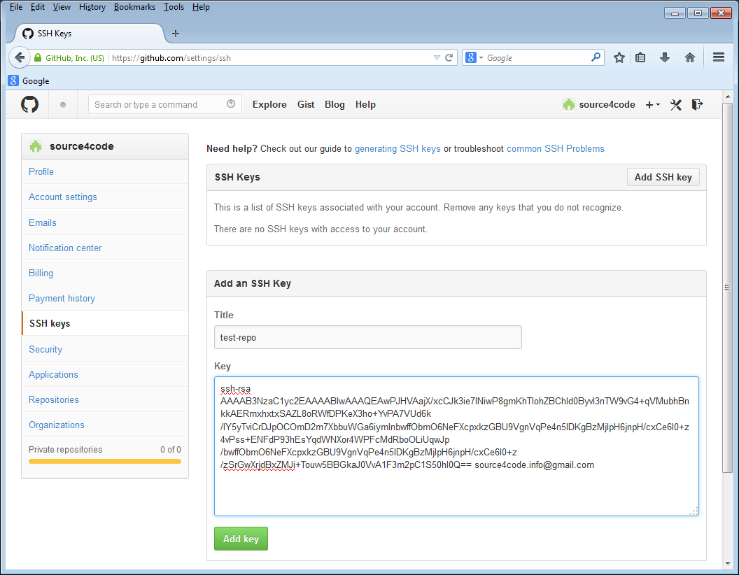Click the command help icon in search box
This screenshot has width=739, height=575.
[x=231, y=104]
